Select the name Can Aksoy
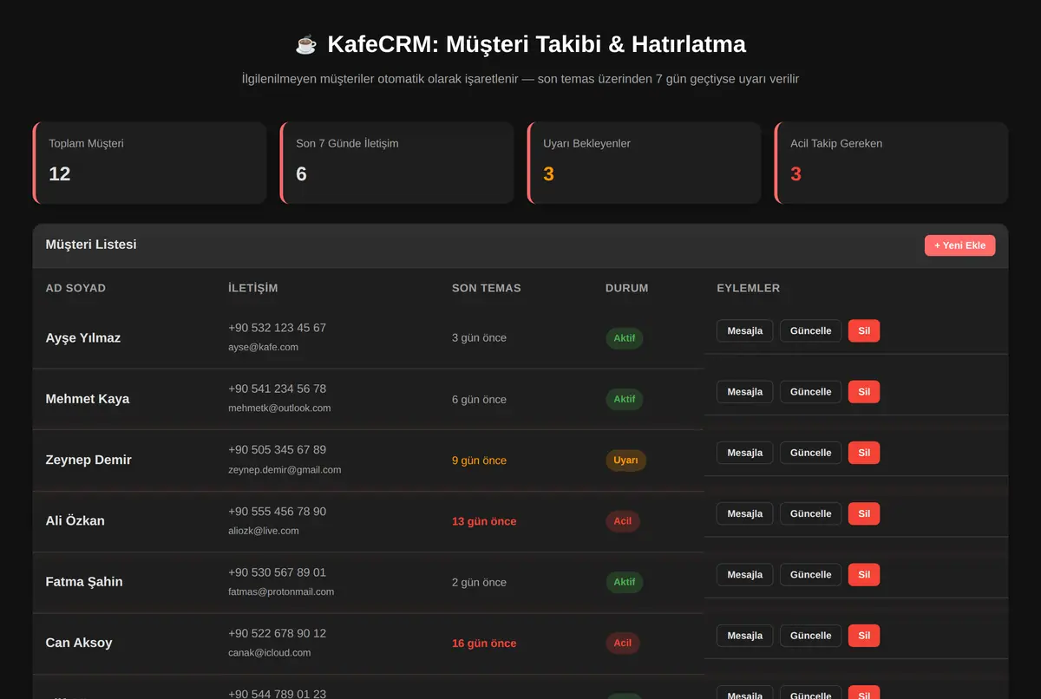Screen dimensions: 1041x699 (x=79, y=643)
